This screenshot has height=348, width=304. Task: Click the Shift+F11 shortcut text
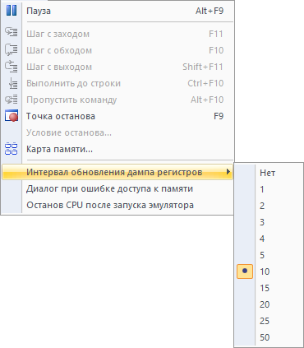point(203,67)
